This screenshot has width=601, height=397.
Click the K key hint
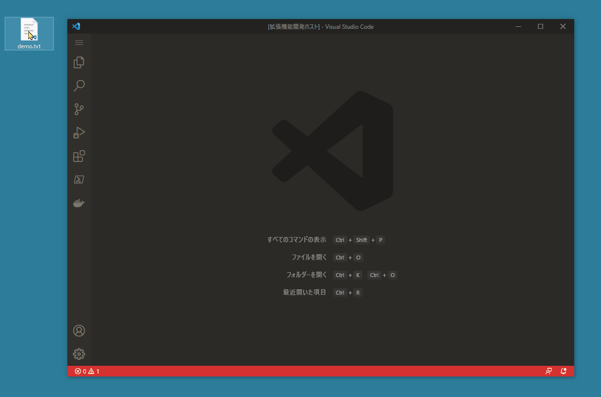pos(358,275)
